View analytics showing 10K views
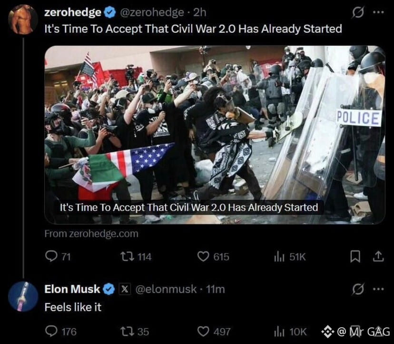 [290, 332]
